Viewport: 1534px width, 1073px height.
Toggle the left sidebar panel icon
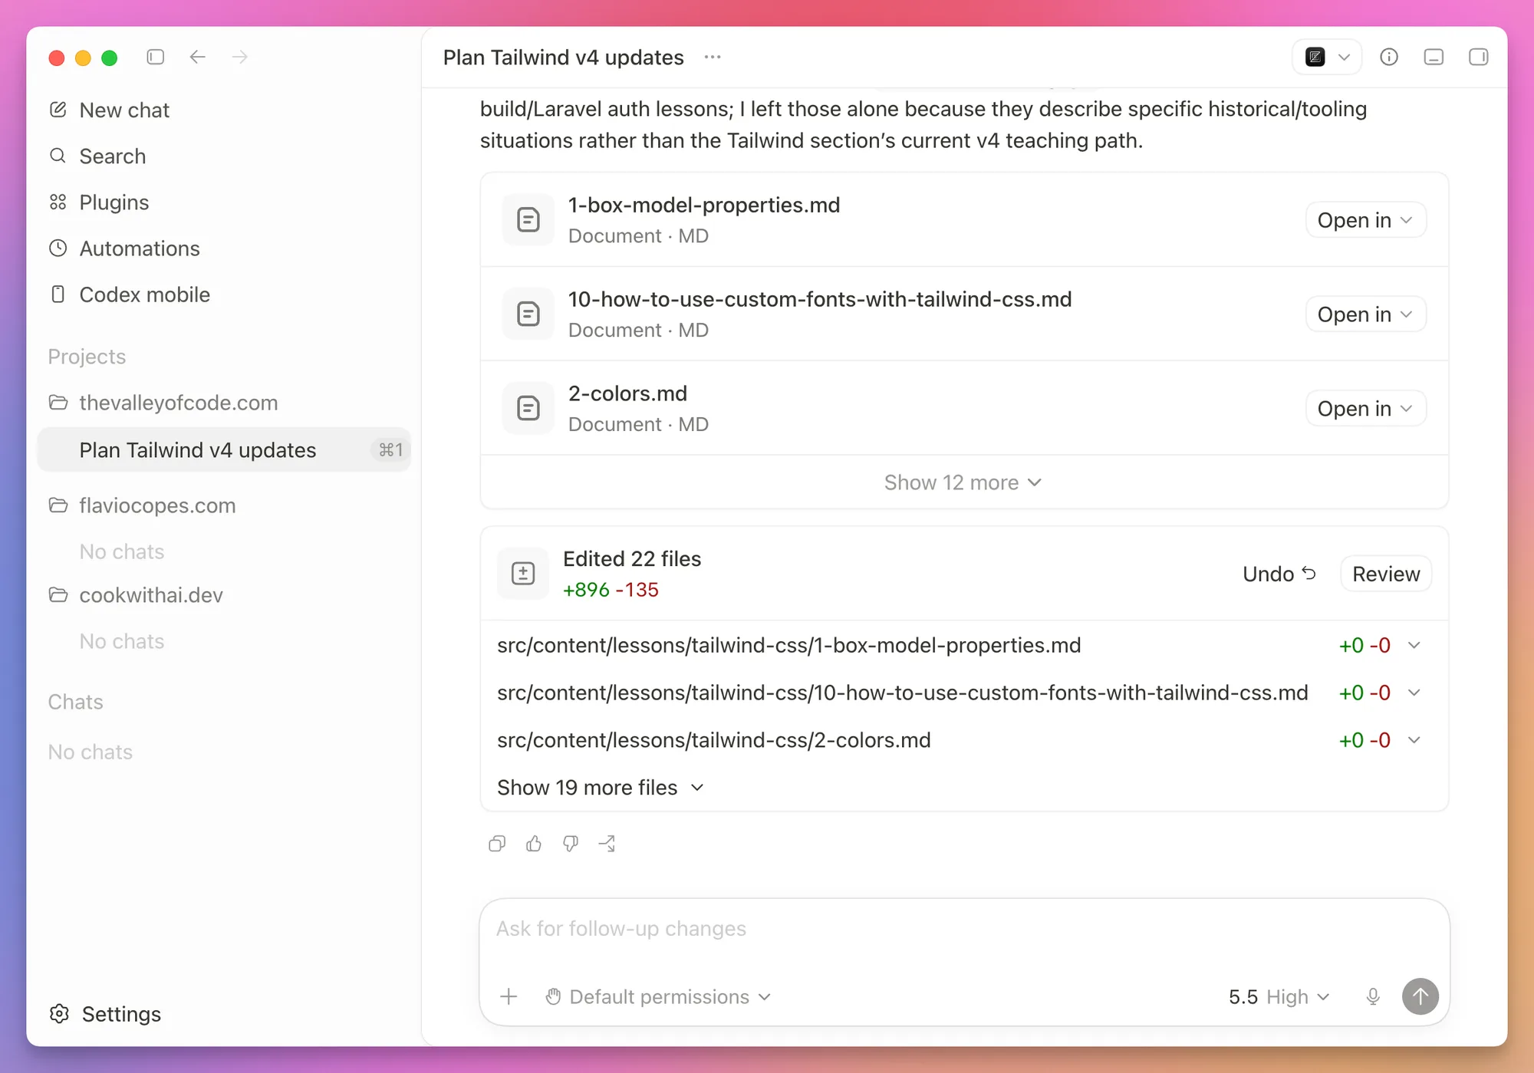(x=156, y=57)
